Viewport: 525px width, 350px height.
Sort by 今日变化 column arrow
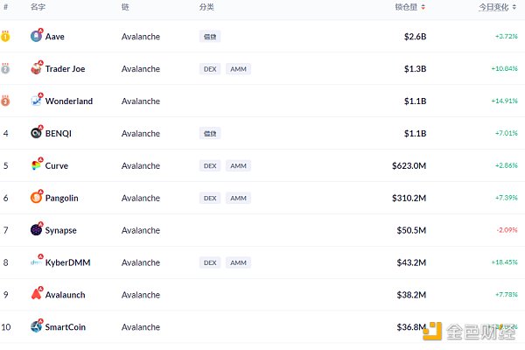pyautogui.click(x=521, y=7)
